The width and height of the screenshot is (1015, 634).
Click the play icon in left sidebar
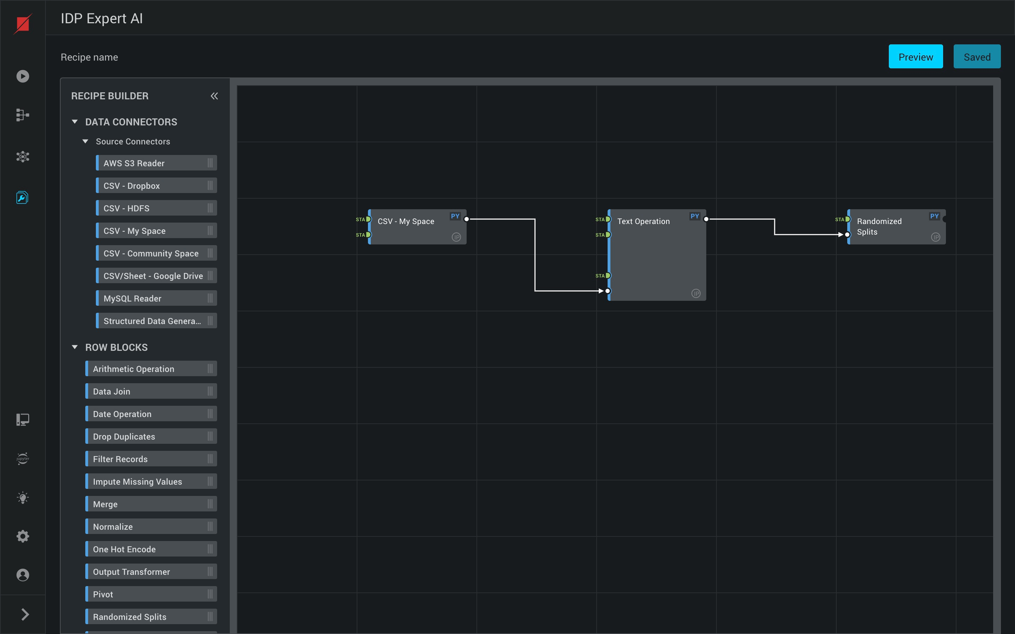click(23, 76)
